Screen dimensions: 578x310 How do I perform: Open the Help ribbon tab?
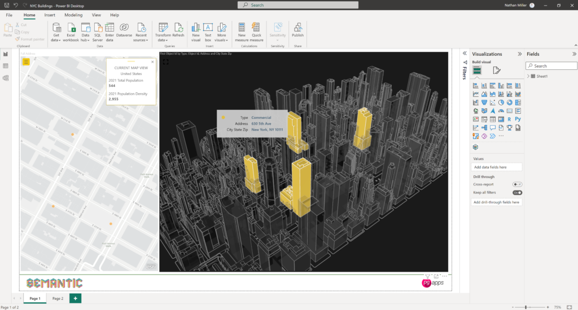(114, 15)
